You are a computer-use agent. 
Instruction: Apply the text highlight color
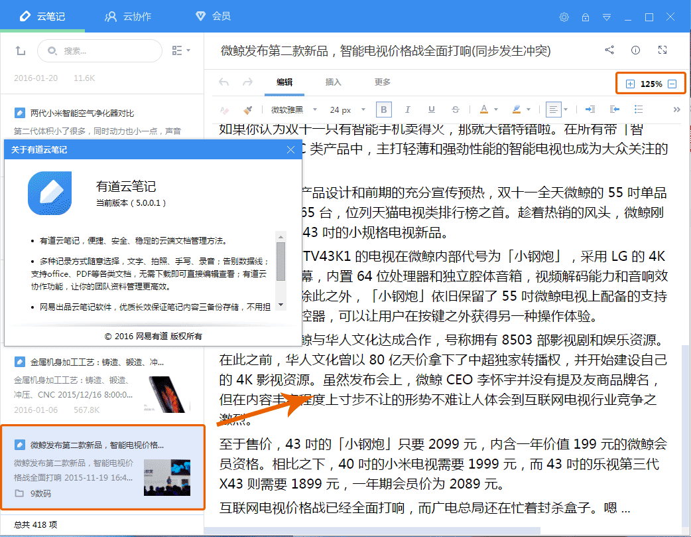pyautogui.click(x=517, y=110)
